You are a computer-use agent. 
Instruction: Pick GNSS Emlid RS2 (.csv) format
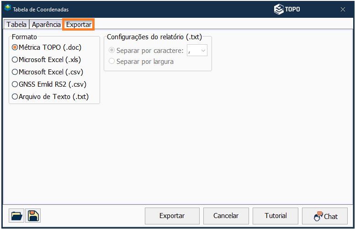coord(15,84)
